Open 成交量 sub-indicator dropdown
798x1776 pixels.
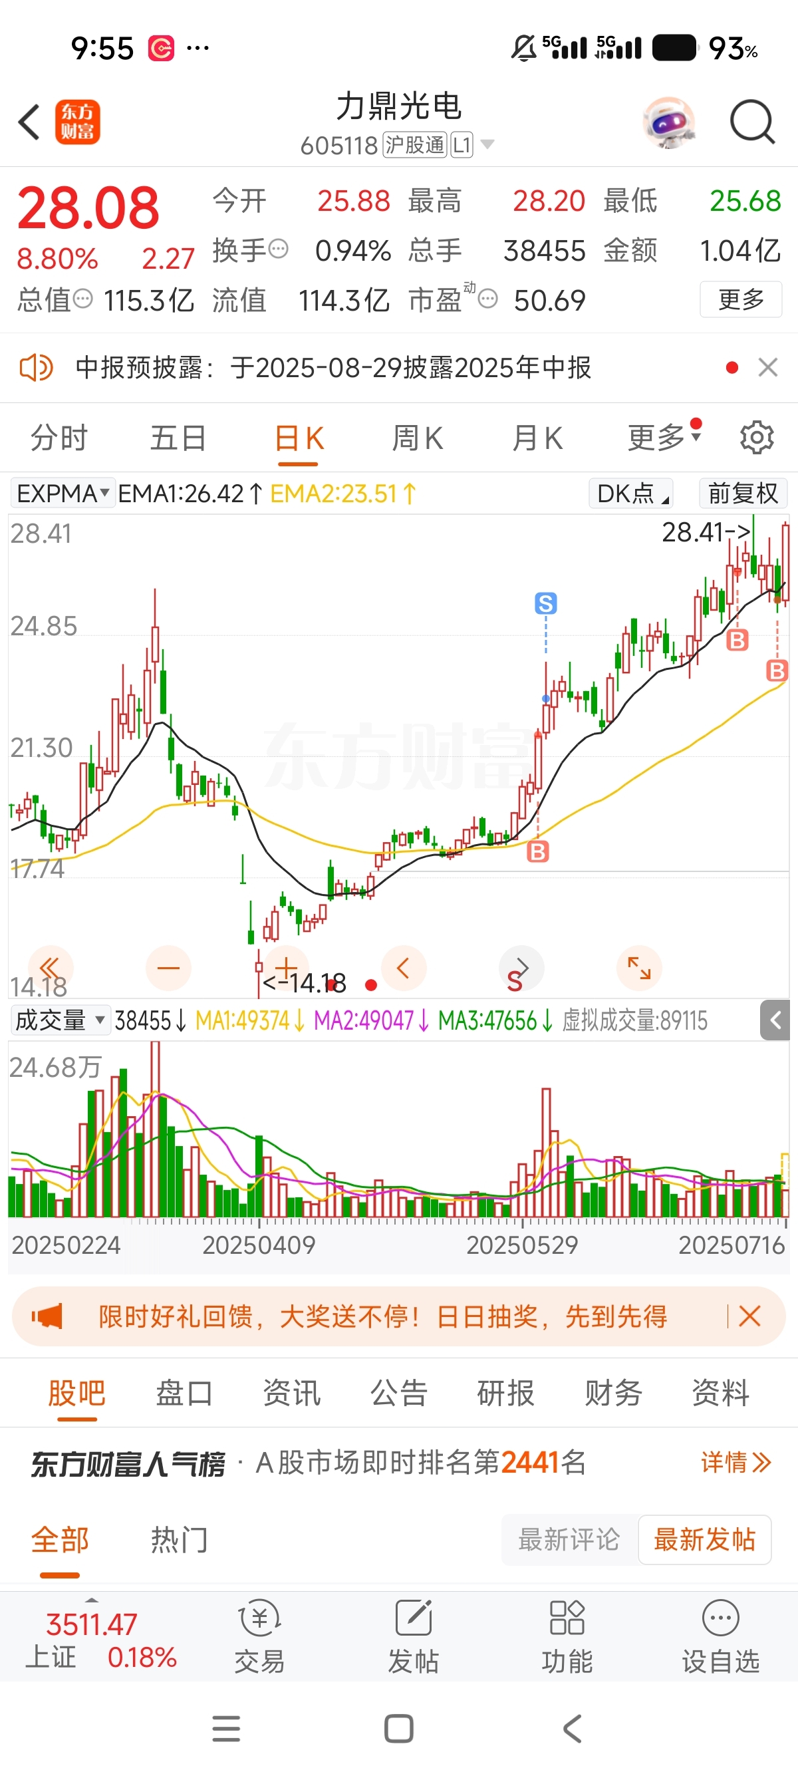point(60,1020)
